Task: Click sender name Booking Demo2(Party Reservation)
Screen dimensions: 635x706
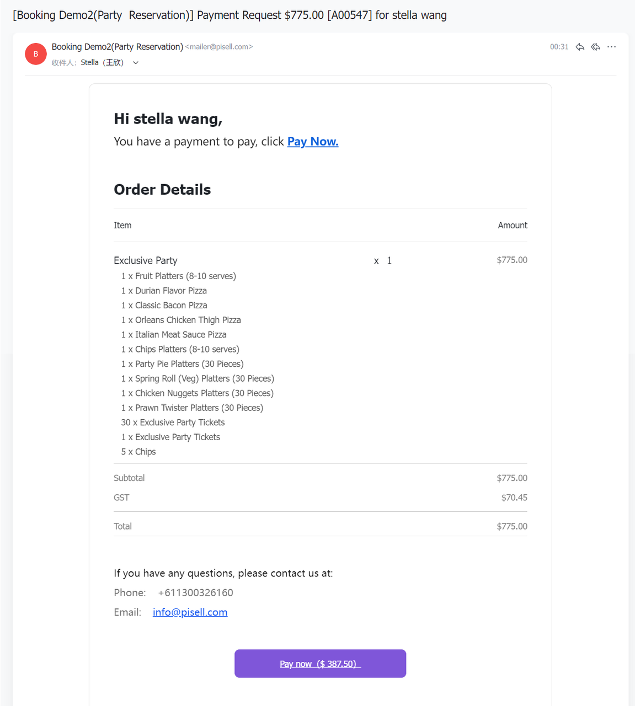Action: point(117,47)
